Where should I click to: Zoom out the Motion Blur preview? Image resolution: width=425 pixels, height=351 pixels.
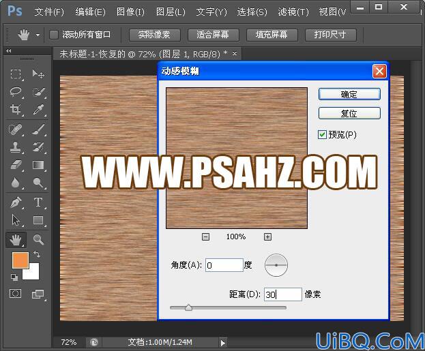point(206,237)
